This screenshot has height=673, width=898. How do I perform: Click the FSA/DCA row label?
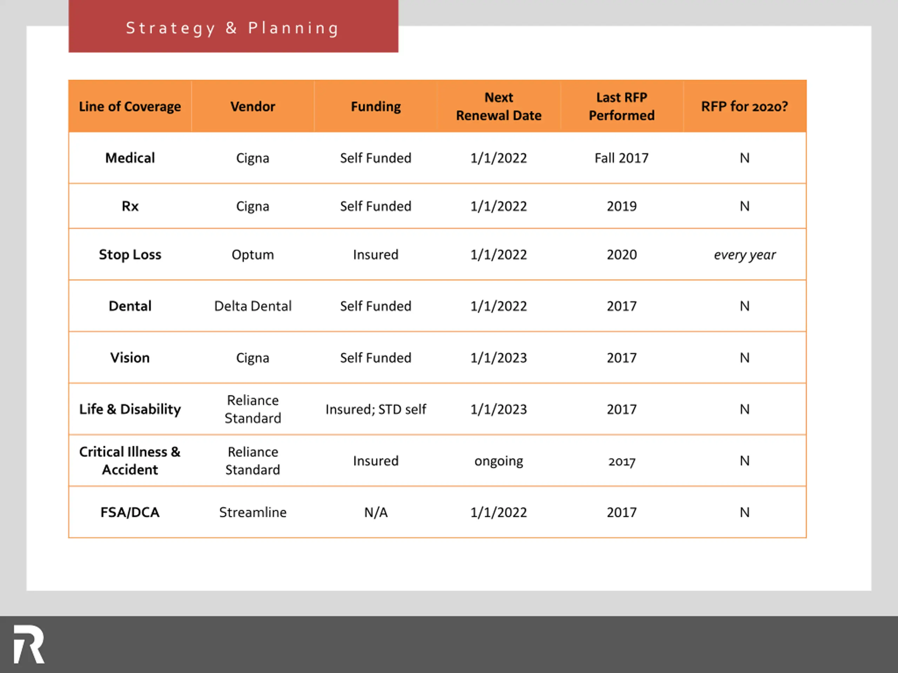pos(130,512)
